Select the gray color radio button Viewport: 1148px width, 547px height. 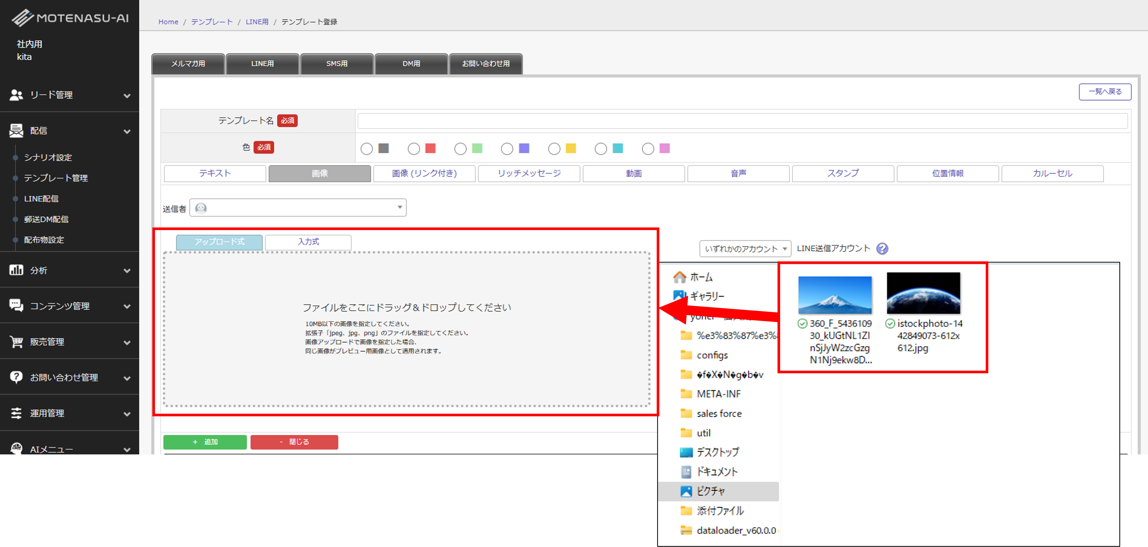click(367, 149)
